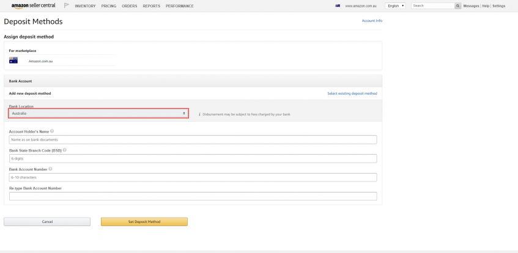Open the English language dropdown
This screenshot has height=253, width=518.
click(x=395, y=6)
